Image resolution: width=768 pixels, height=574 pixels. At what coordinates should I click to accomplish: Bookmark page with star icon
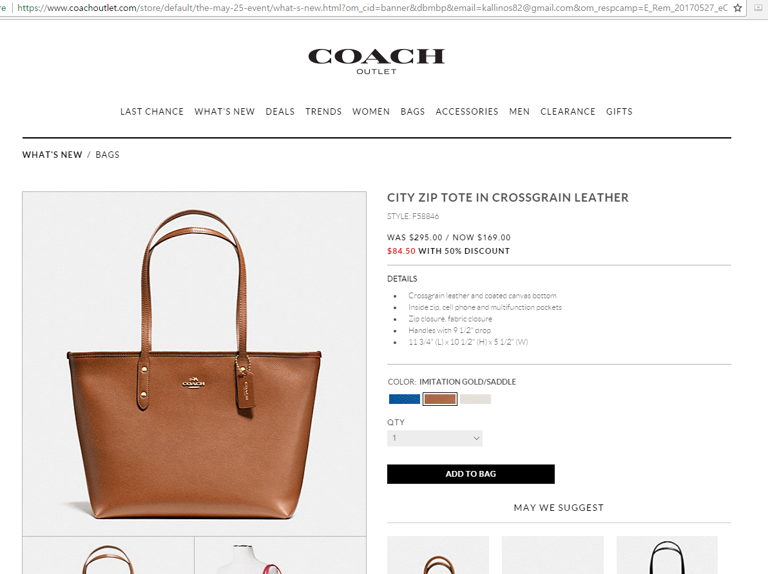click(738, 8)
